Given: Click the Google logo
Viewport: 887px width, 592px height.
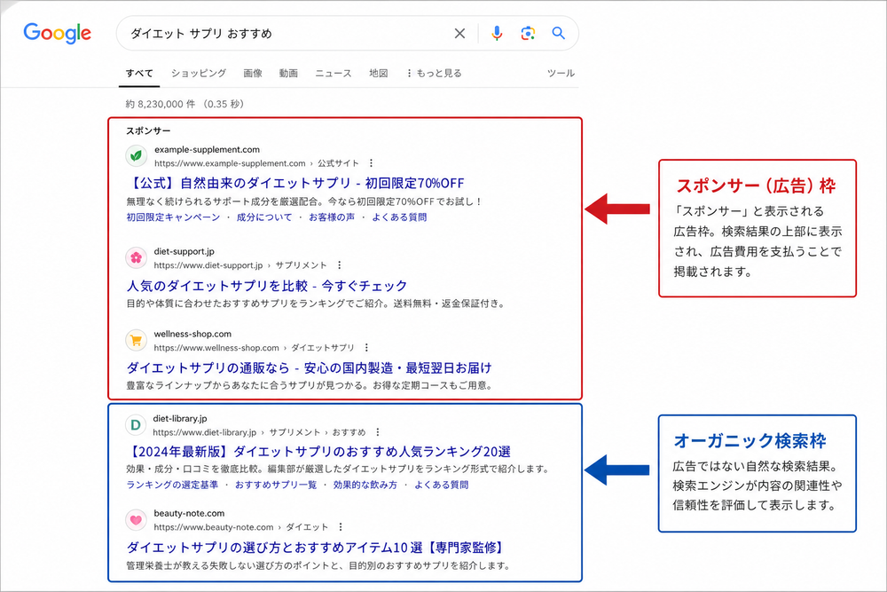Looking at the screenshot, I should coord(57,34).
